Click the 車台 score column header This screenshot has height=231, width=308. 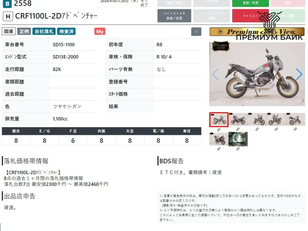(187, 131)
